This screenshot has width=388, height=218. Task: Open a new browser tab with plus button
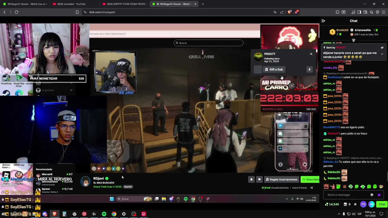click(x=203, y=4)
